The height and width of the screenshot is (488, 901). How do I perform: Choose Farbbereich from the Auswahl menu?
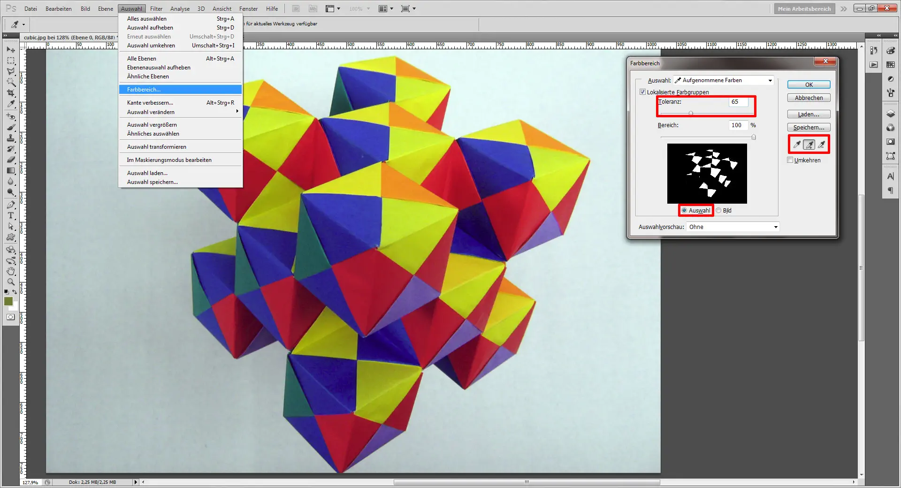click(x=144, y=89)
